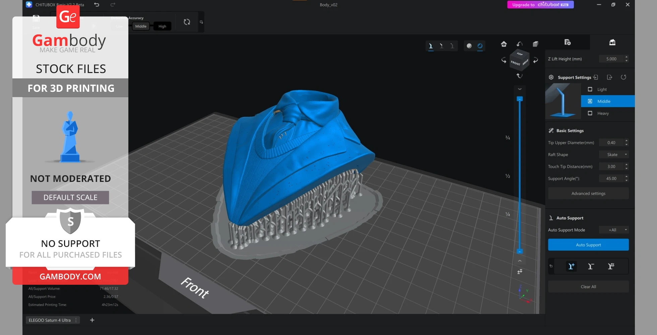Open ELEGOO Saturn 4 Ultra options menu
The height and width of the screenshot is (335, 657).
coord(76,320)
